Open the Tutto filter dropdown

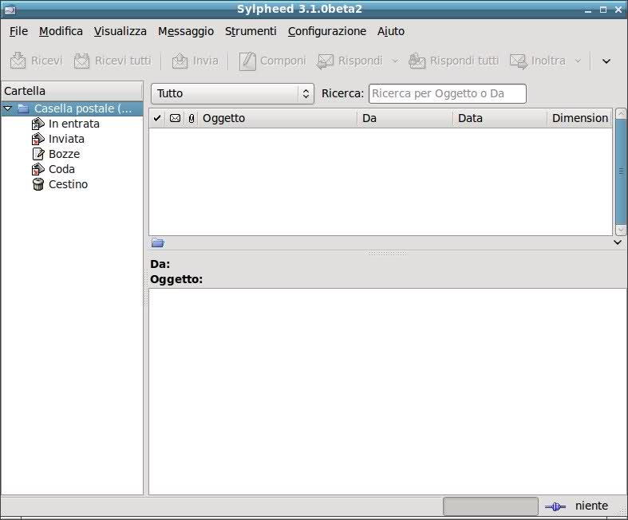[232, 93]
